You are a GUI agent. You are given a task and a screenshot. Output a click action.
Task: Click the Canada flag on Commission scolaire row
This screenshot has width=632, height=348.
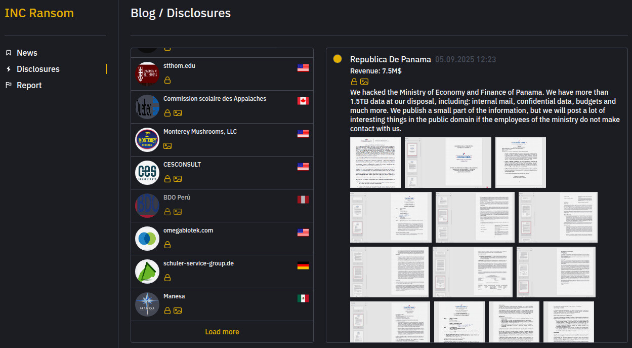(303, 101)
